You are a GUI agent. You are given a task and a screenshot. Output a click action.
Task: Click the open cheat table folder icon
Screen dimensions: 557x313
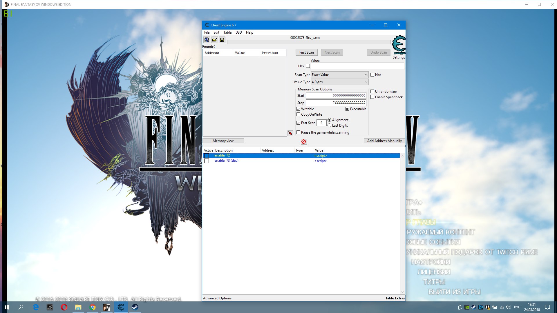click(x=214, y=40)
